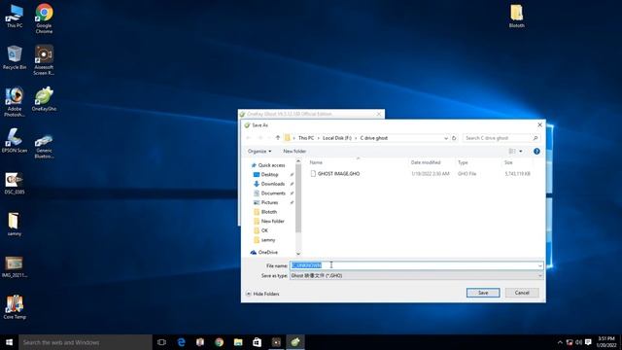The image size is (622, 350).
Task: Click This PC in the address path
Action: click(x=306, y=138)
